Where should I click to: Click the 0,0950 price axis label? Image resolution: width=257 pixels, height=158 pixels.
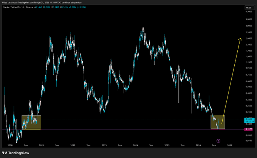pyautogui.click(x=249, y=136)
